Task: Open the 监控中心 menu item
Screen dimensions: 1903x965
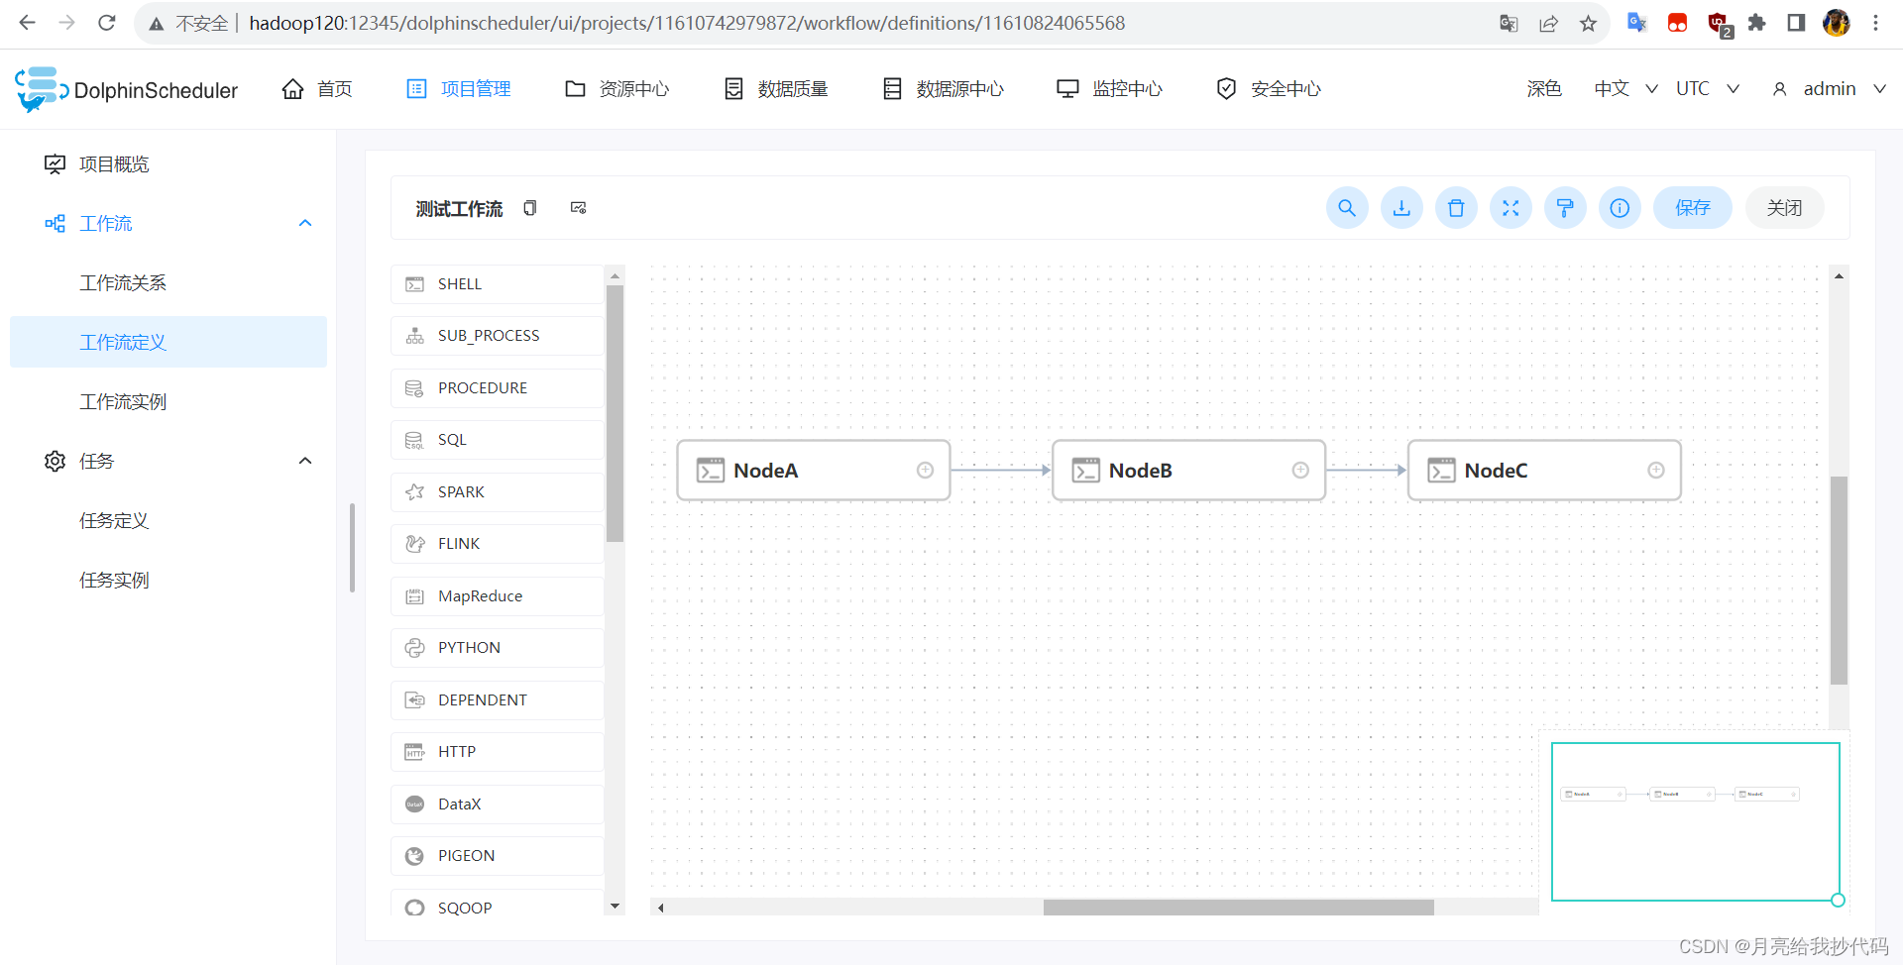Action: click(x=1110, y=89)
